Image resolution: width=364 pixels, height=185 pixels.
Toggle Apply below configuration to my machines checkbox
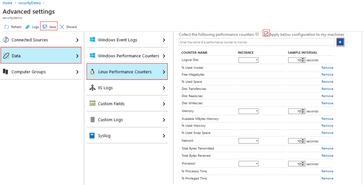tap(266, 34)
